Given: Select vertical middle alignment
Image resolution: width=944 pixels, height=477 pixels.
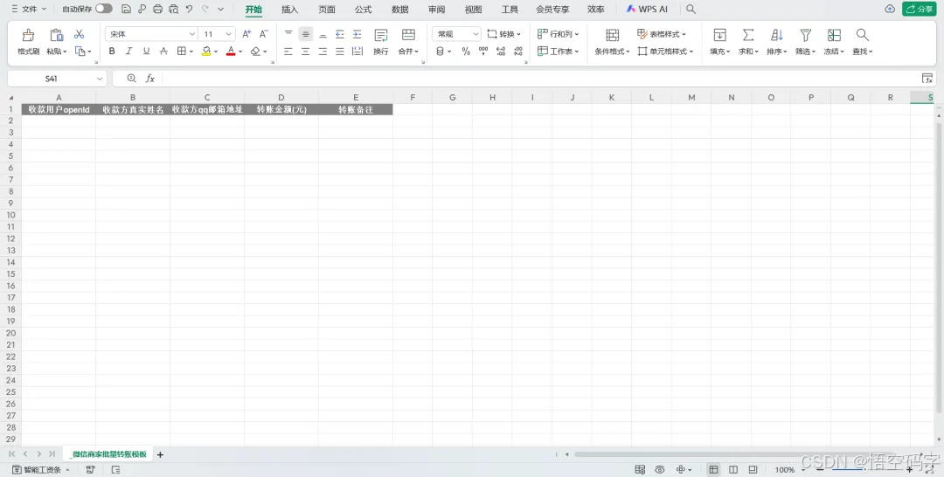Looking at the screenshot, I should pyautogui.click(x=306, y=34).
